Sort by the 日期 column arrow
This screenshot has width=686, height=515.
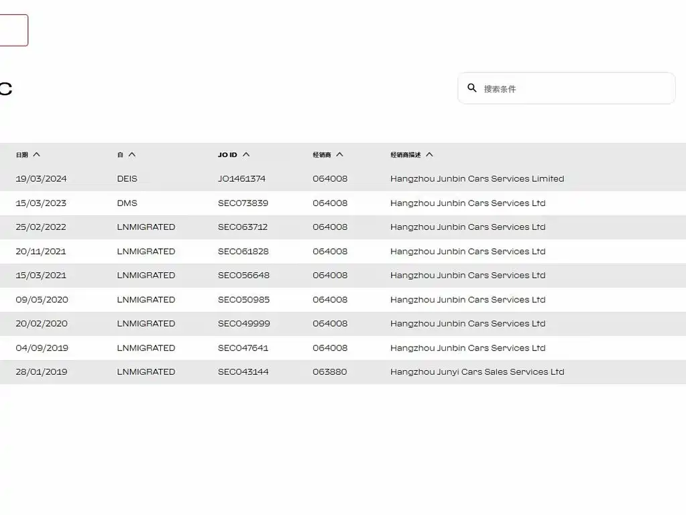pyautogui.click(x=36, y=154)
